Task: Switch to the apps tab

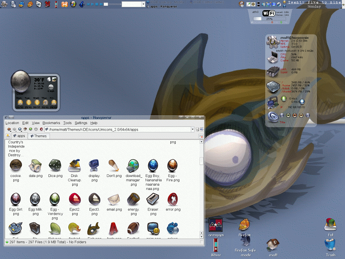Action: click(x=19, y=136)
